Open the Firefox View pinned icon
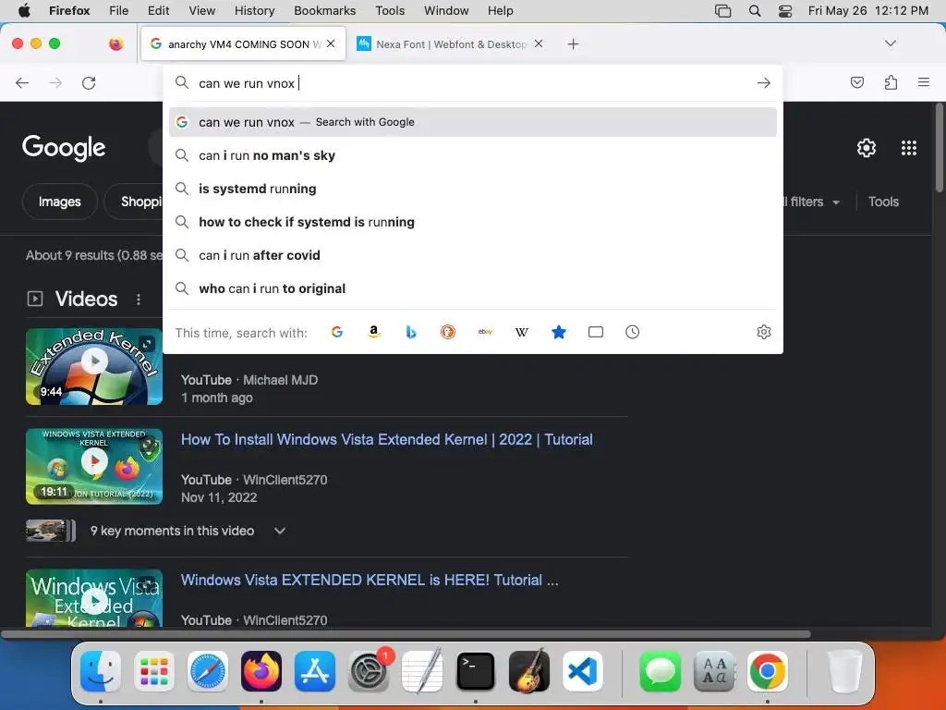946x710 pixels. point(115,43)
